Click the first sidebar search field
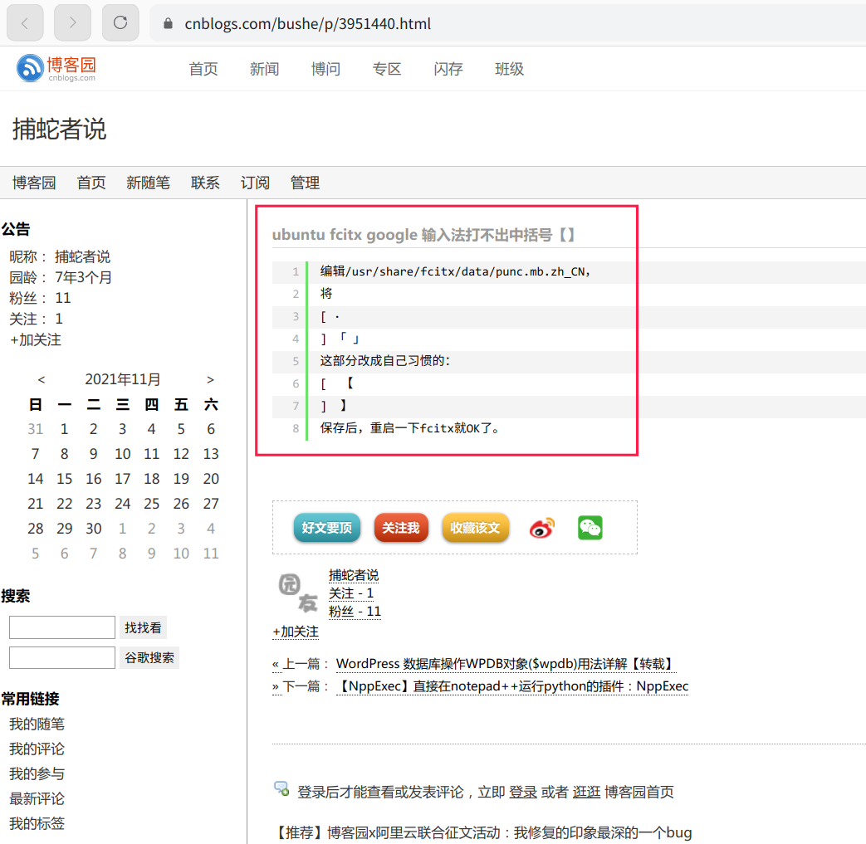Screen dimensions: 866x844 point(61,627)
